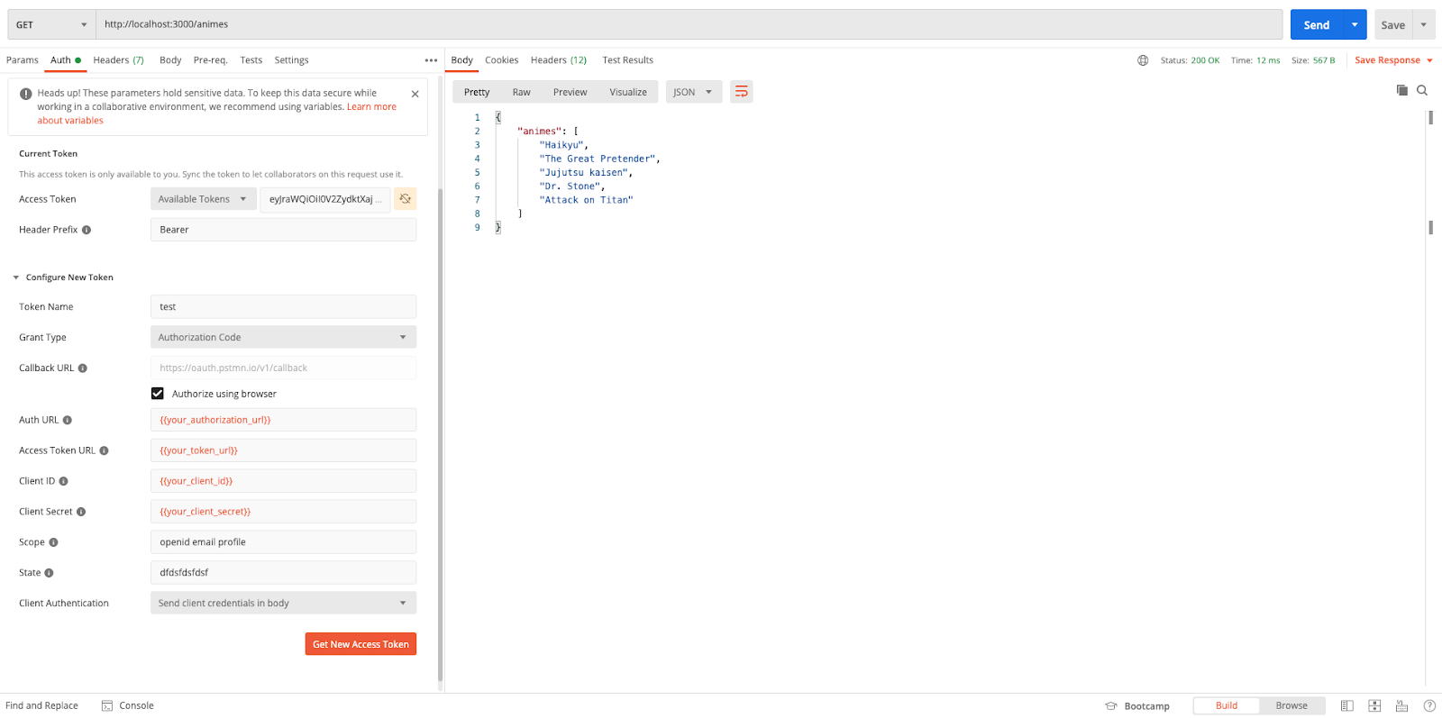Switch to the Test Results tab
Image resolution: width=1442 pixels, height=718 pixels.
pyautogui.click(x=627, y=60)
